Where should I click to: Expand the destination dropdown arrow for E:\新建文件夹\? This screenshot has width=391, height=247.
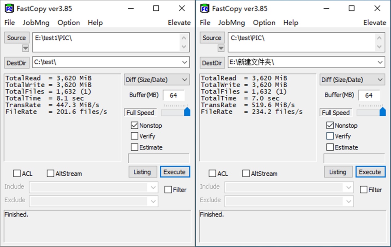click(380, 62)
